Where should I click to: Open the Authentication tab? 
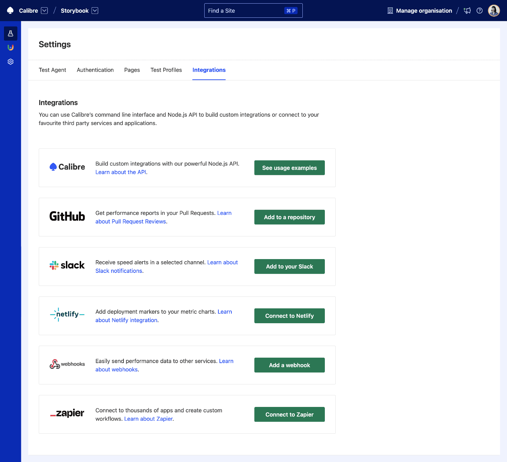(95, 70)
